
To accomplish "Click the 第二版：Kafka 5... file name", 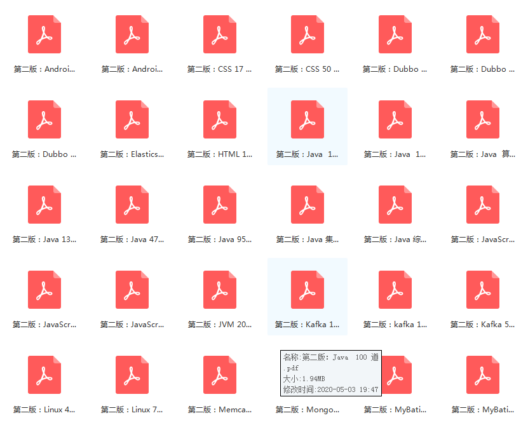I will (482, 325).
